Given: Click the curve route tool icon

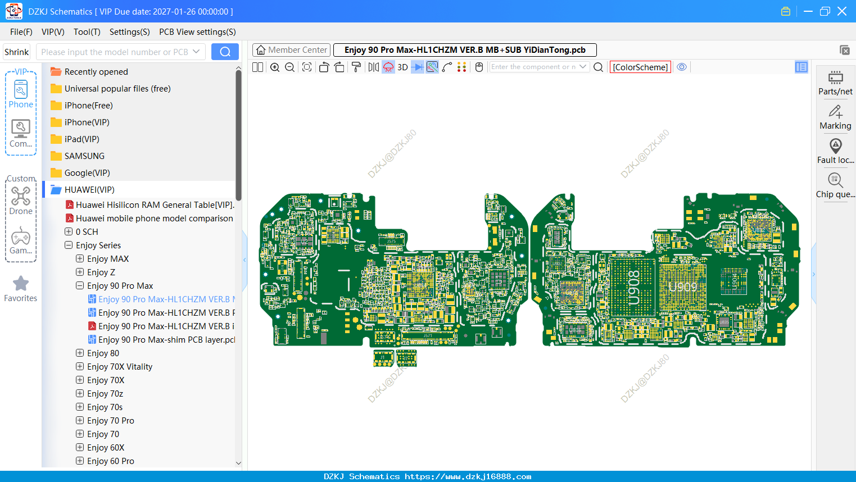Looking at the screenshot, I should (x=447, y=67).
